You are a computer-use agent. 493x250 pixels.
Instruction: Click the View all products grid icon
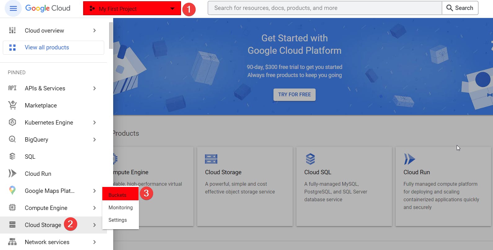coord(12,48)
